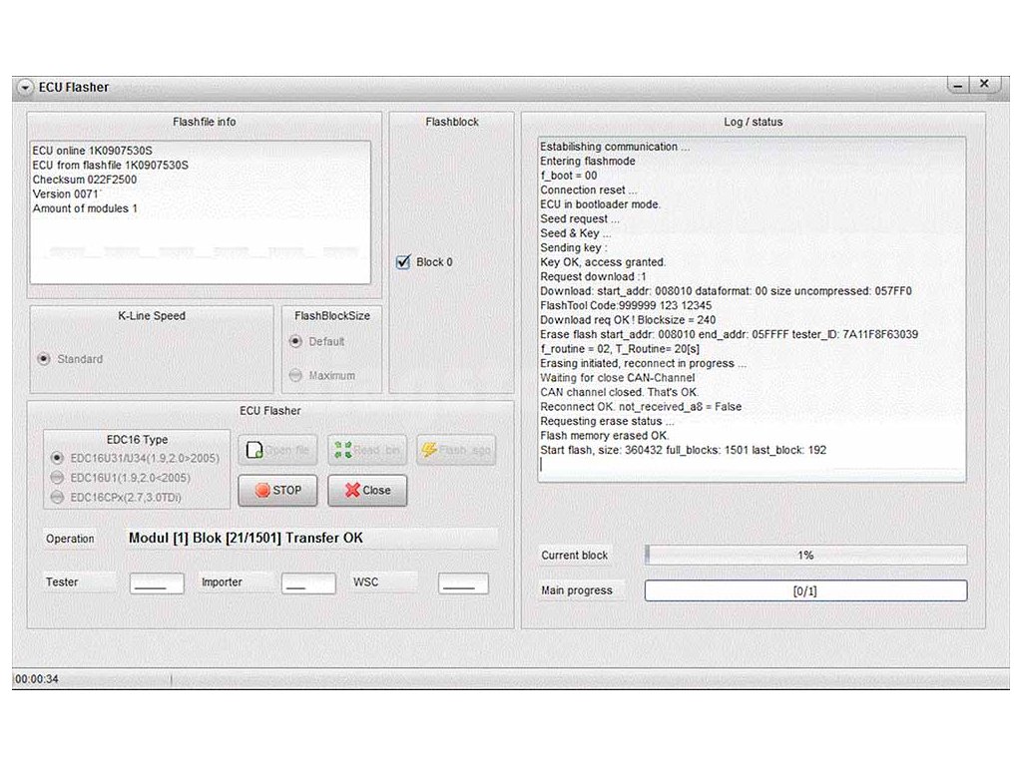Click the Read bin green arrows icon
The height and width of the screenshot is (766, 1022).
pyautogui.click(x=343, y=451)
